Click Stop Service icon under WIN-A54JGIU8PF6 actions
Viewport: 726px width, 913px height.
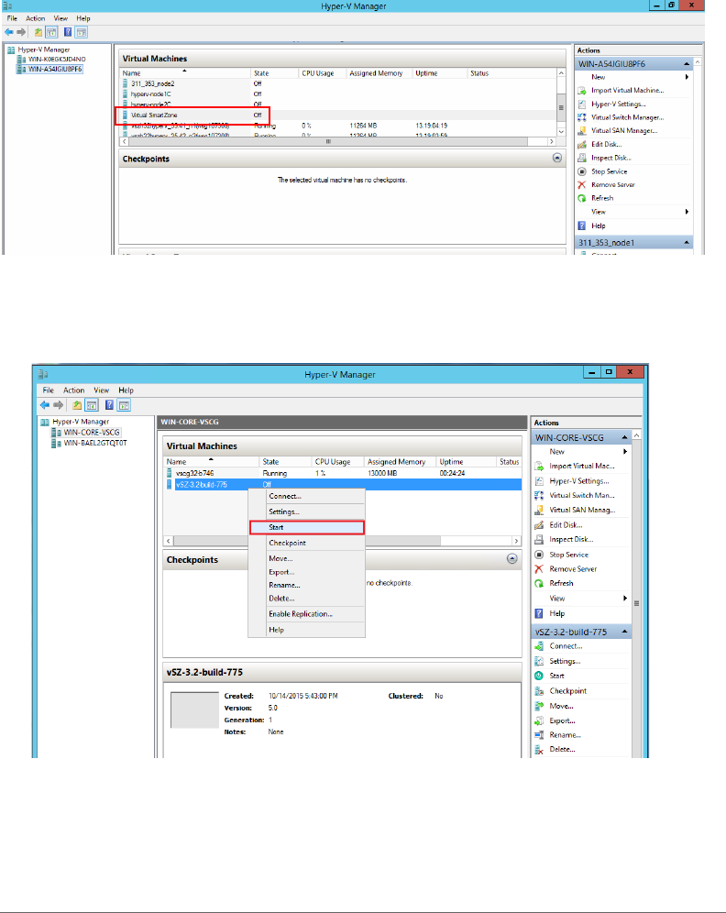point(581,171)
